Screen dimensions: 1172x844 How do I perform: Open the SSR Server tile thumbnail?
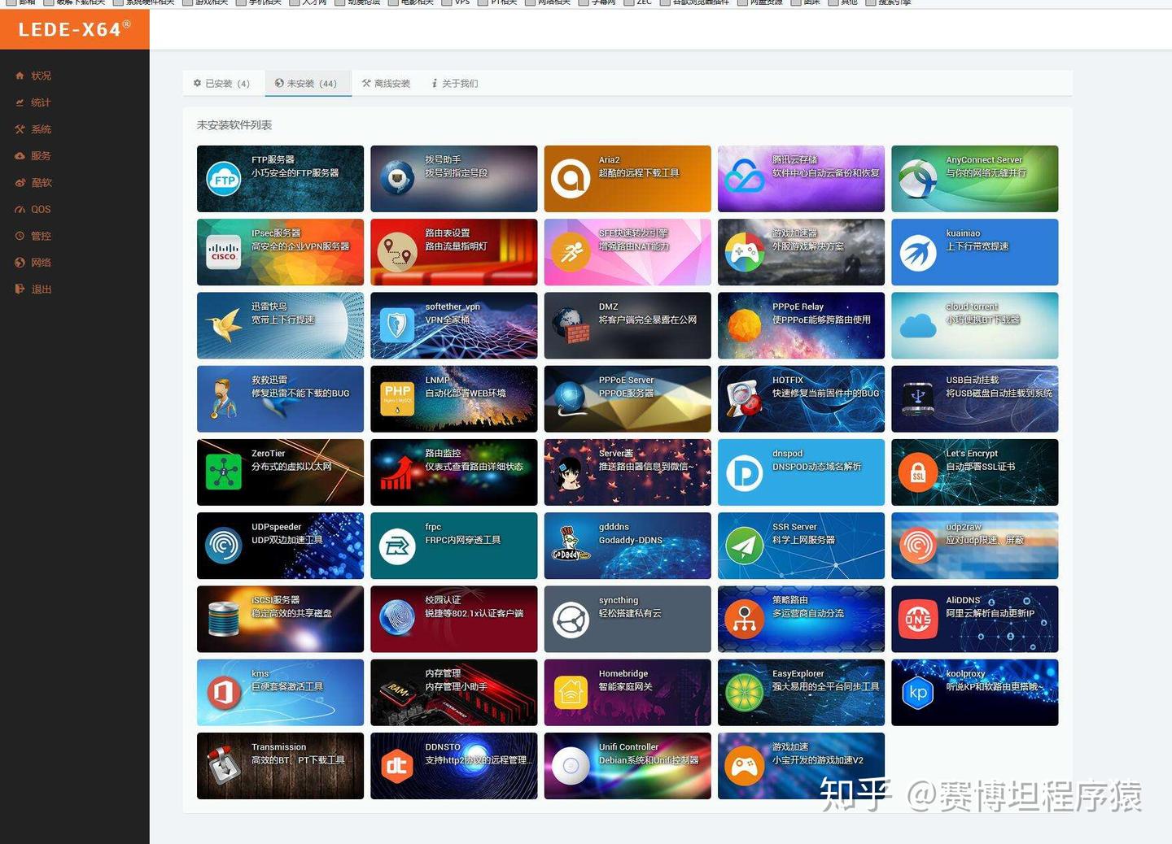point(745,546)
